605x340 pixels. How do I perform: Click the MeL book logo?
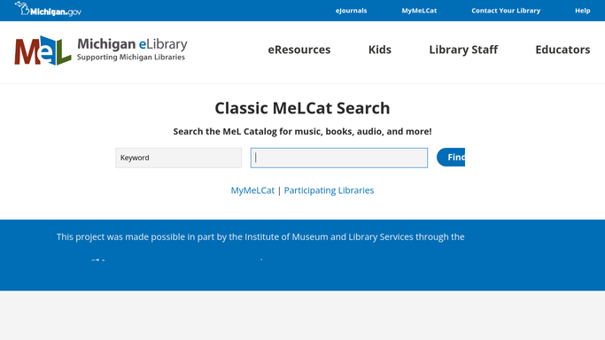click(43, 50)
